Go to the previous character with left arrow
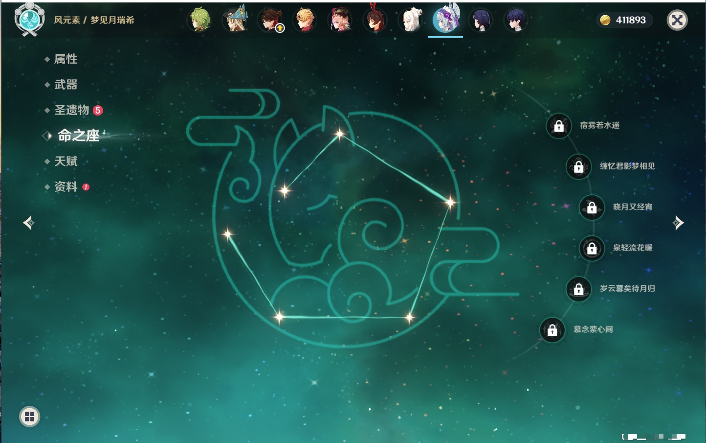 point(28,223)
